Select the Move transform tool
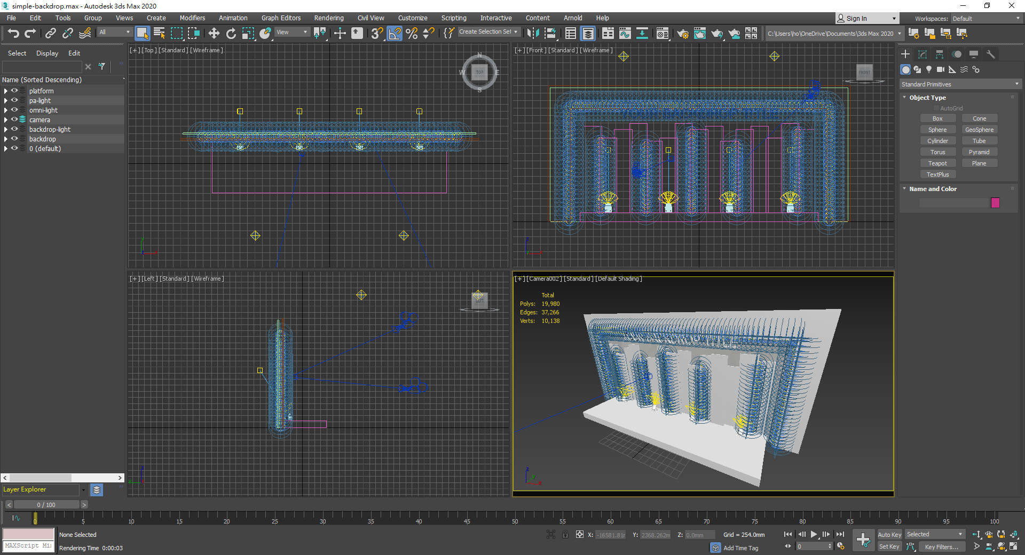This screenshot has height=555, width=1025. 214,34
